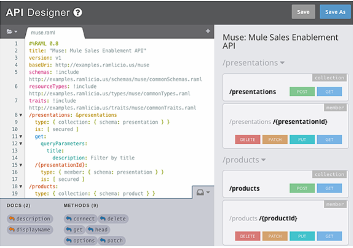Collapse line 18 /products fold arrow
353x248 pixels.
pos(21,187)
